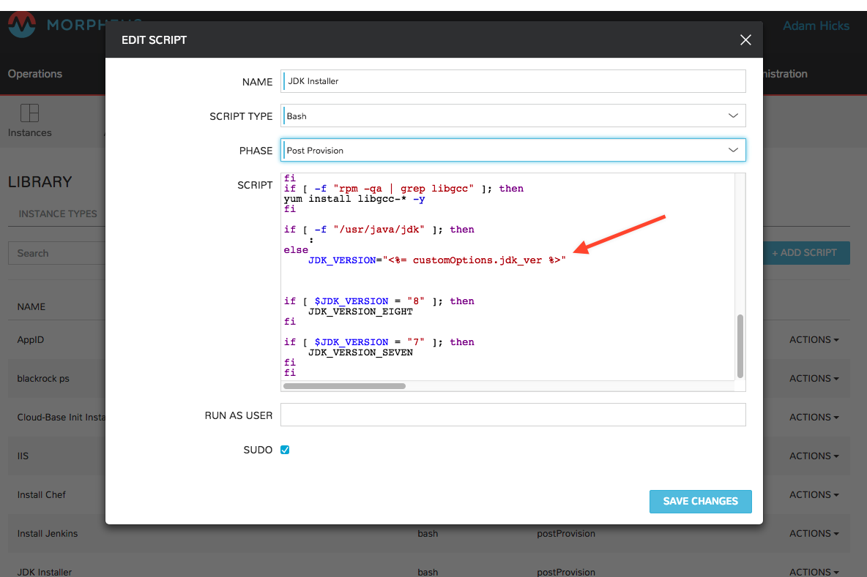Close the Edit Script dialog
867x577 pixels.
pos(745,39)
